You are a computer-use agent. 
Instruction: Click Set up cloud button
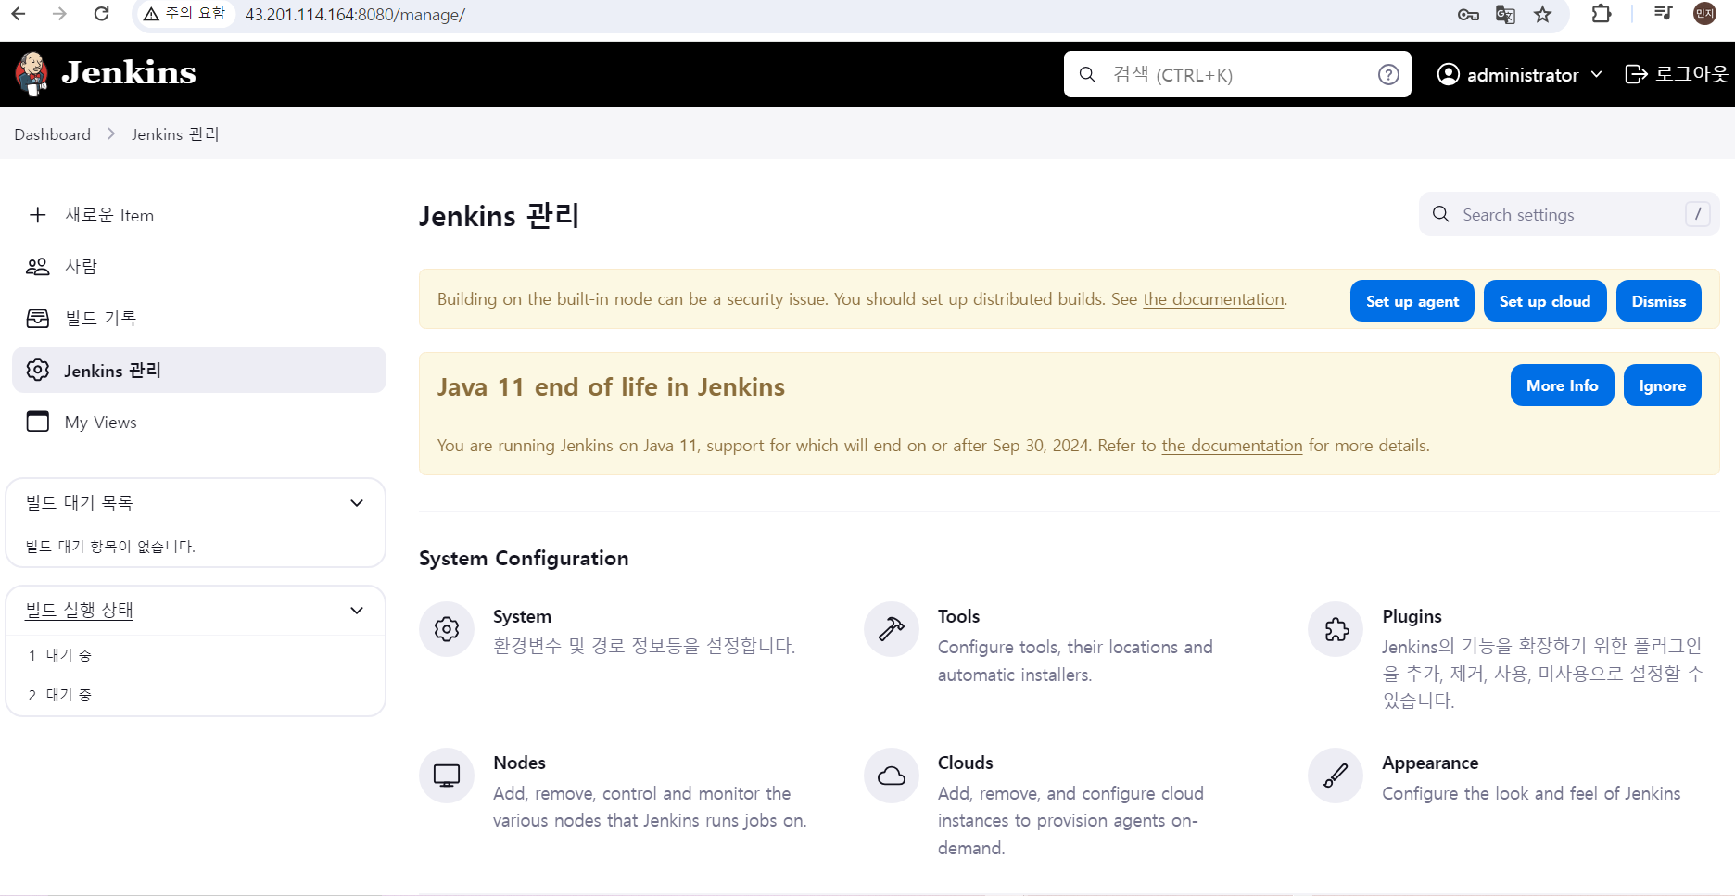pyautogui.click(x=1545, y=301)
